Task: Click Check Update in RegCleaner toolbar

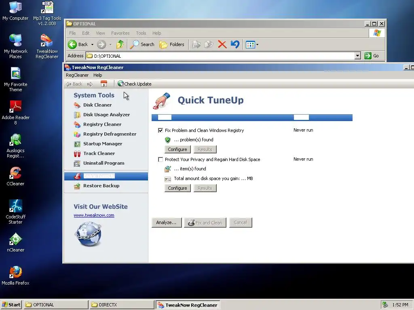Action: pyautogui.click(x=134, y=84)
